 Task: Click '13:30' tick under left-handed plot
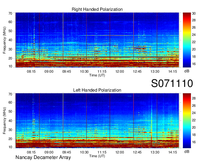tap(155, 152)
